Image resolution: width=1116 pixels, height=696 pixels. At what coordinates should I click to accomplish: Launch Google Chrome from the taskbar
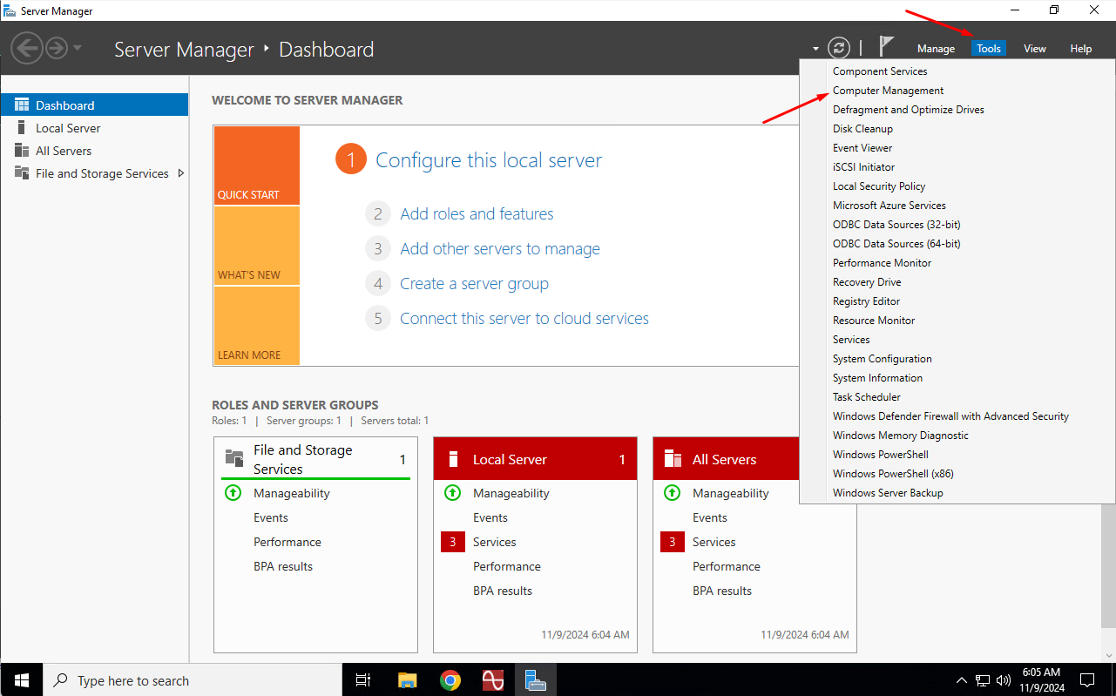click(450, 680)
